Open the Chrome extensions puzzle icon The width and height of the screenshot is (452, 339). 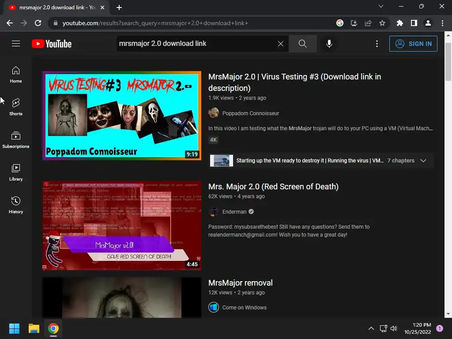pos(400,23)
